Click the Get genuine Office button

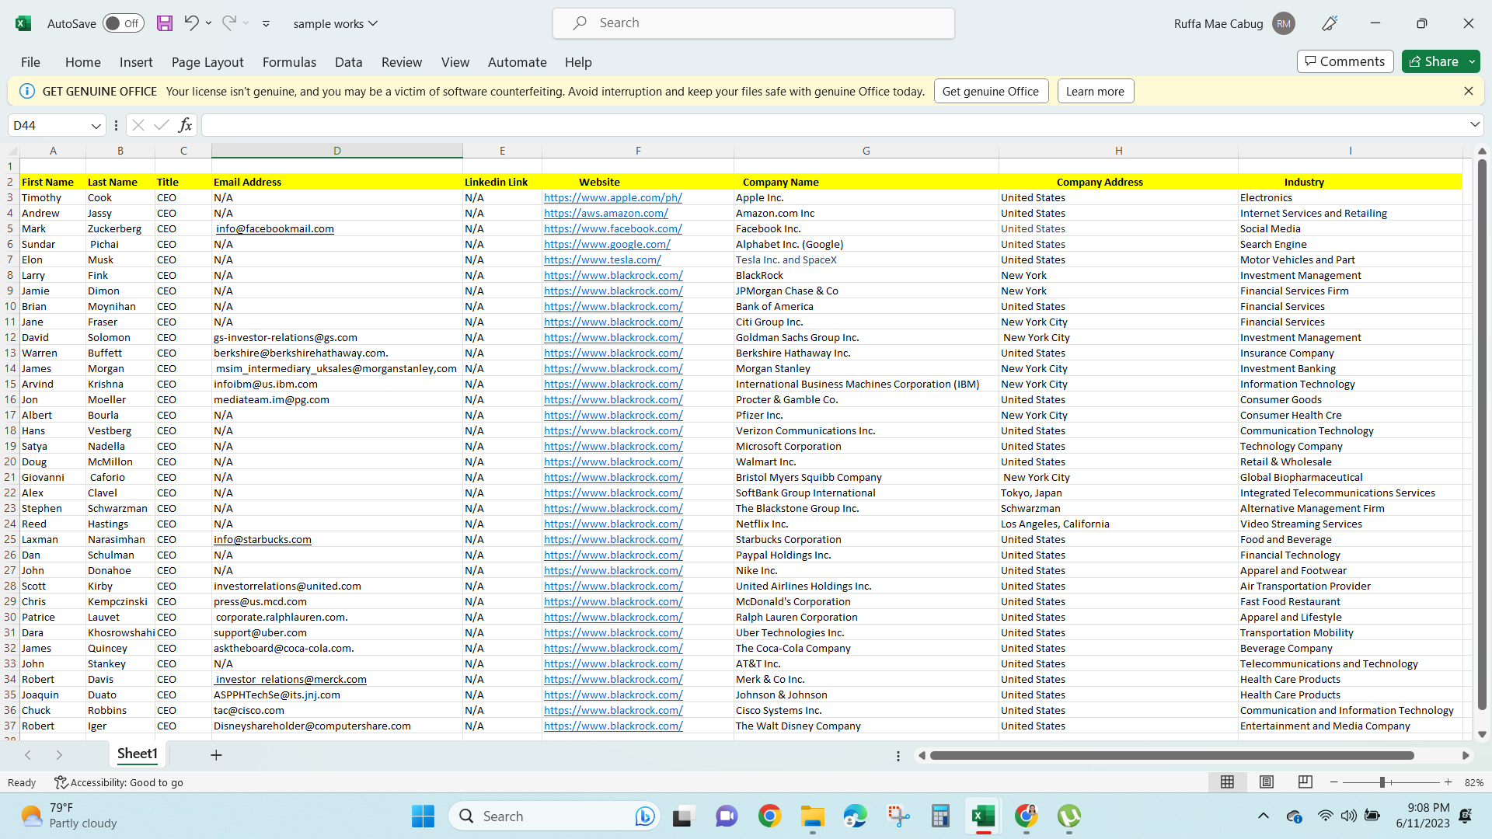pyautogui.click(x=991, y=91)
